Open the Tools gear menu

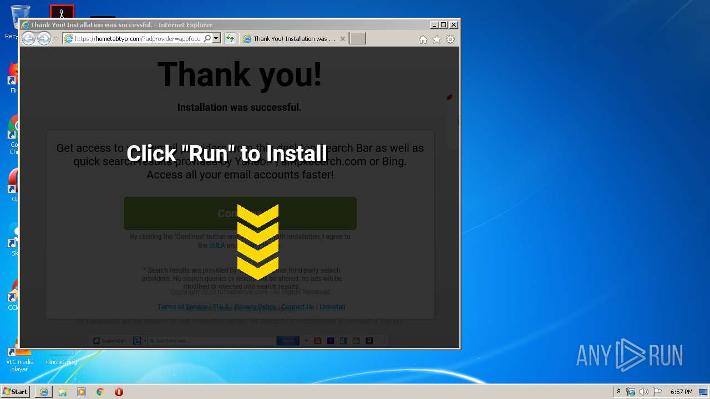coord(450,39)
